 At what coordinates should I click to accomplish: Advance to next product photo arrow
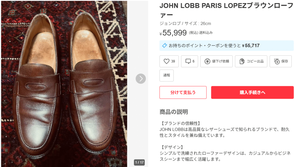click(141, 79)
